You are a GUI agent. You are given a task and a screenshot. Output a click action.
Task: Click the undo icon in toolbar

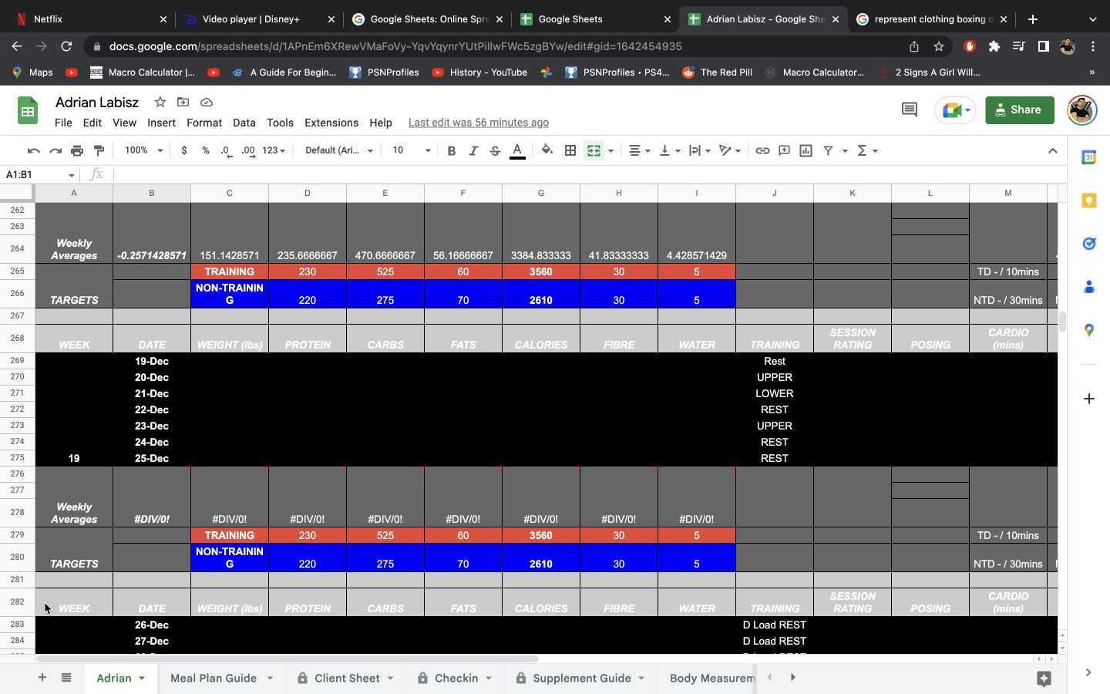click(x=33, y=150)
